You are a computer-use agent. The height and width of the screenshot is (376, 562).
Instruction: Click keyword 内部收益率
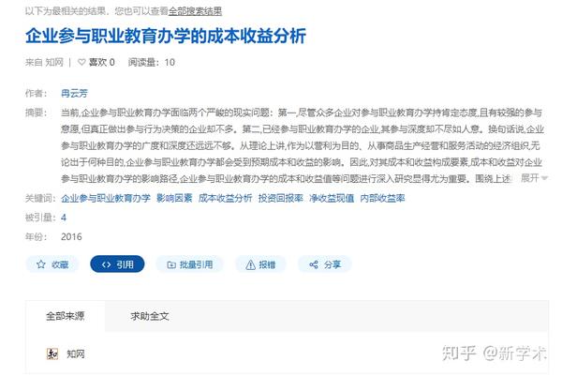382,198
